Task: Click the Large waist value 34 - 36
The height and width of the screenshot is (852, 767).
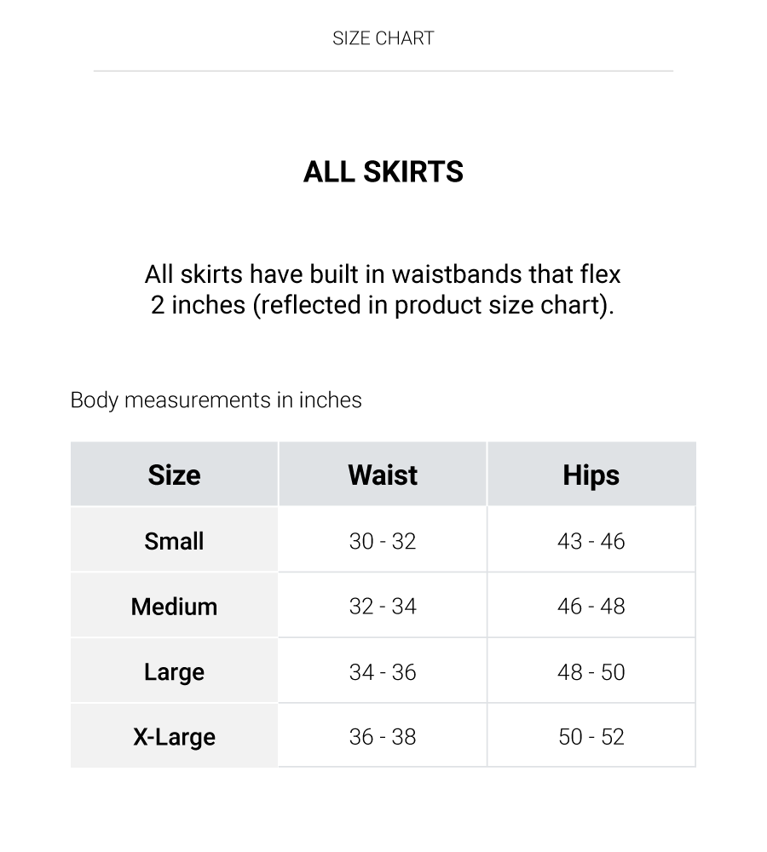Action: tap(383, 672)
